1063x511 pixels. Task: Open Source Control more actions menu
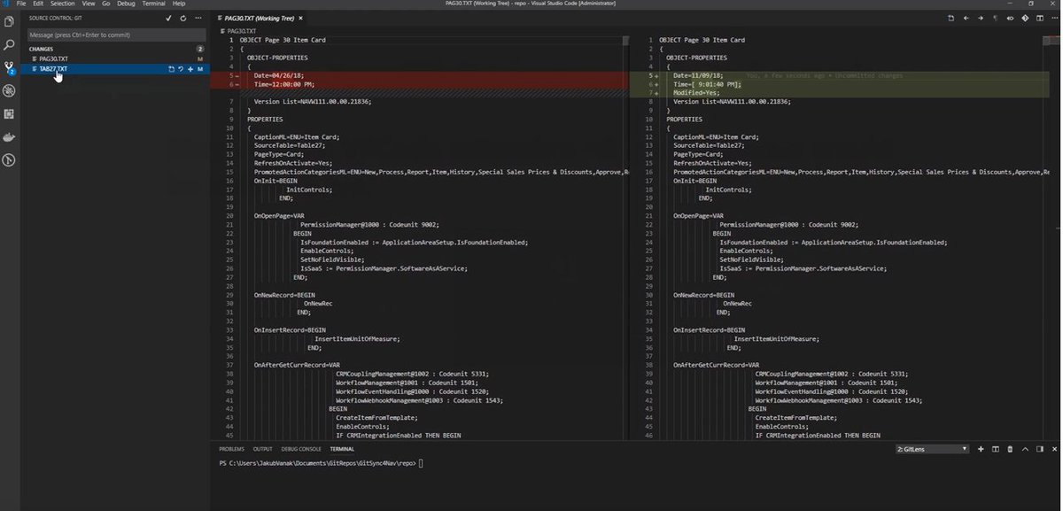coord(198,18)
